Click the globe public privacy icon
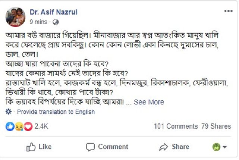Image resolution: width=239 pixels, height=160 pixels. coord(56,22)
